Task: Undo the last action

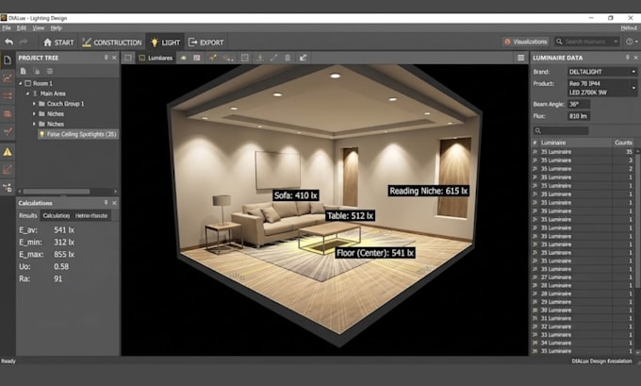Action: (9, 42)
